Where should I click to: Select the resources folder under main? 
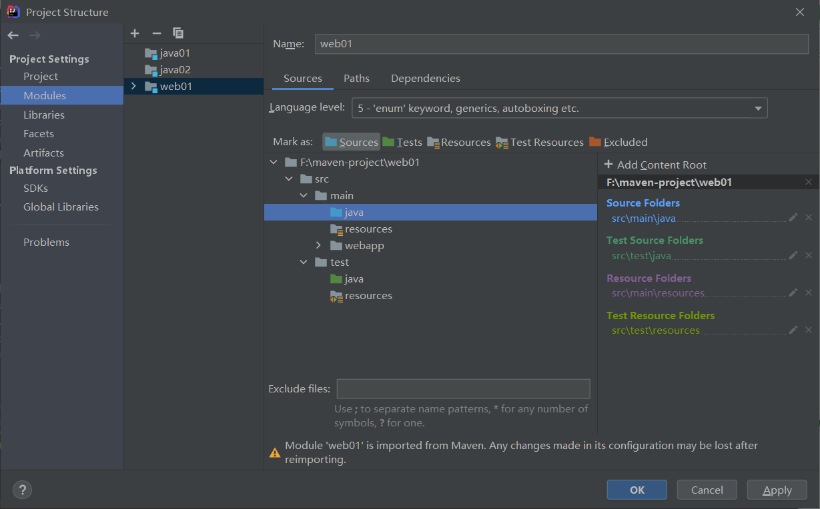coord(361,229)
